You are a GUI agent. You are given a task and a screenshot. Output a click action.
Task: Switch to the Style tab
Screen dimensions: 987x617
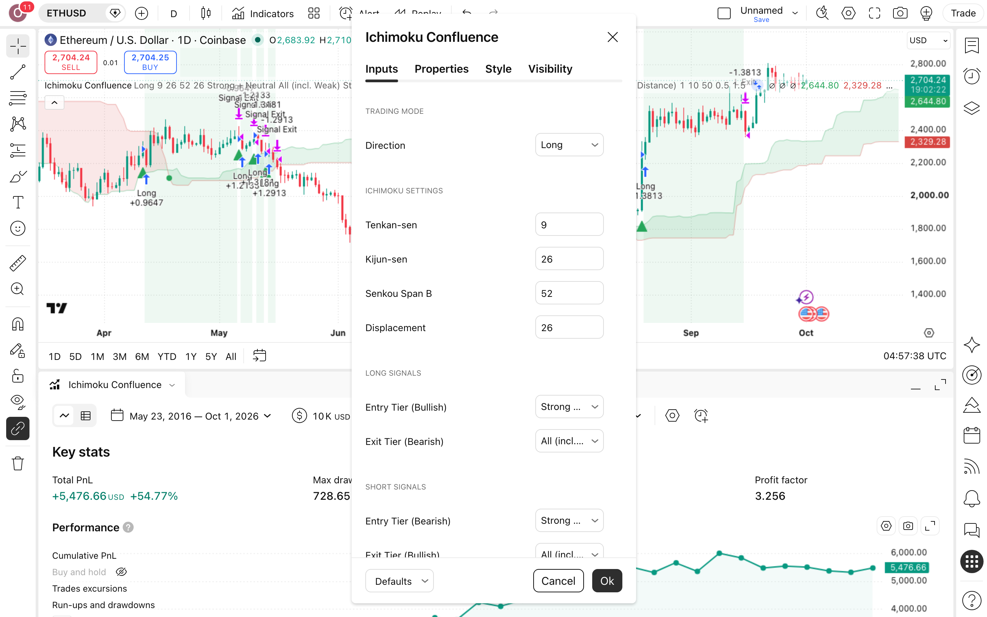[x=498, y=69]
